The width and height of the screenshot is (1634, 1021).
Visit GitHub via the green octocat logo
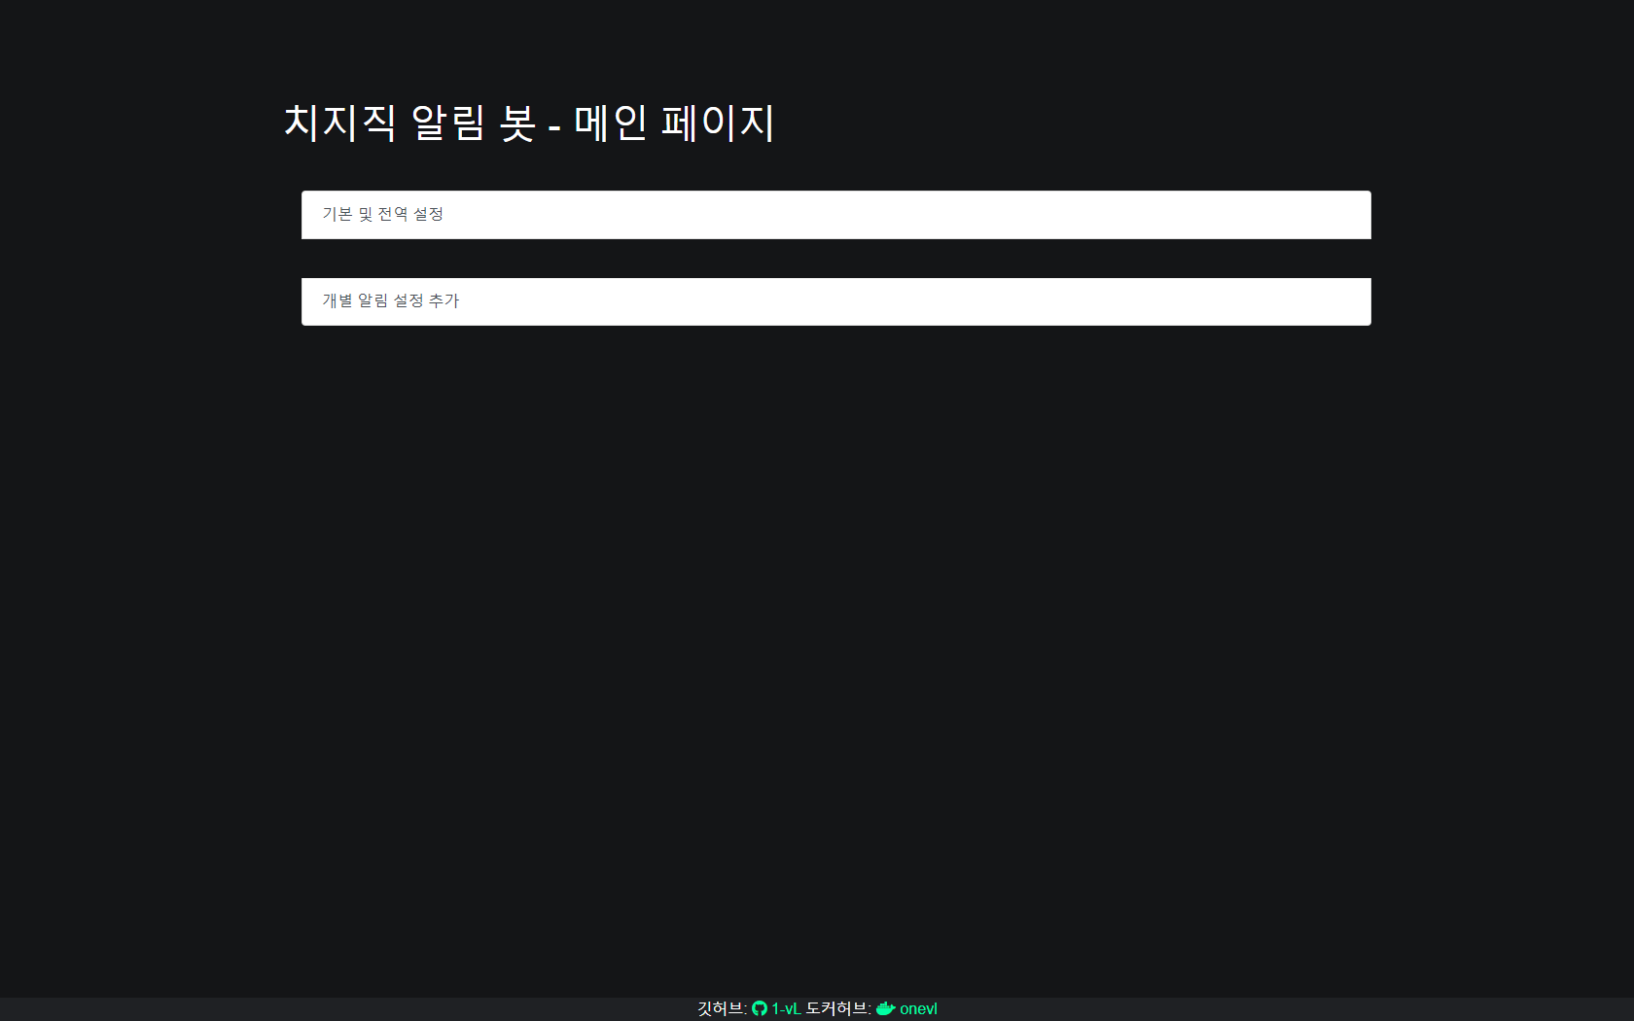[760, 1009]
